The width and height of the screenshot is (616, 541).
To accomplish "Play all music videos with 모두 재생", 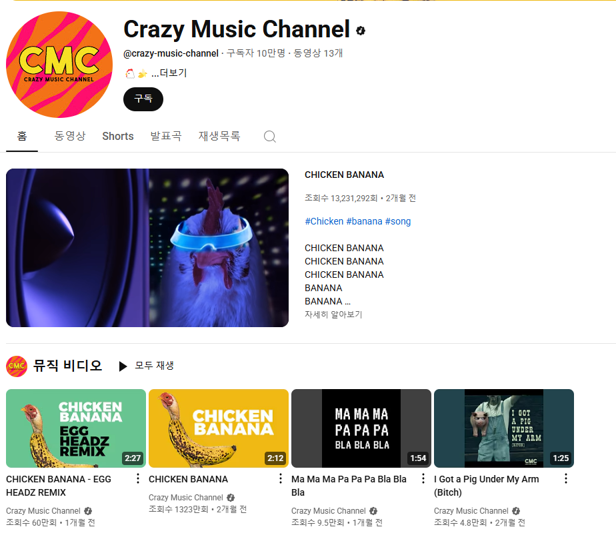I will point(147,366).
